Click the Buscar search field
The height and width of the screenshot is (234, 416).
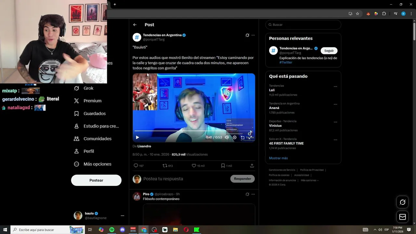(x=303, y=25)
